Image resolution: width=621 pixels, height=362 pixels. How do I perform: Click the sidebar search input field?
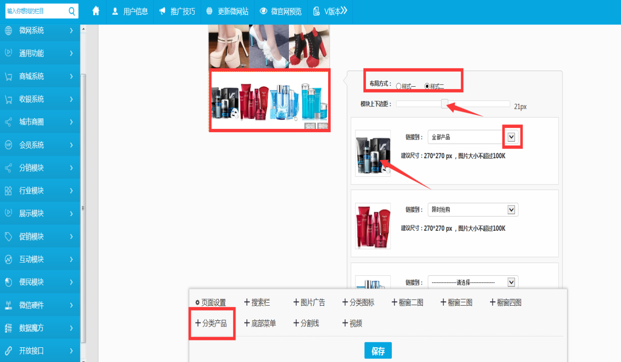(35, 11)
